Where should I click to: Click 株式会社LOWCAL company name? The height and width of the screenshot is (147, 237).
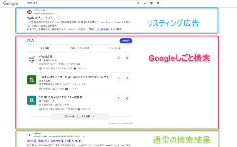[48, 60]
